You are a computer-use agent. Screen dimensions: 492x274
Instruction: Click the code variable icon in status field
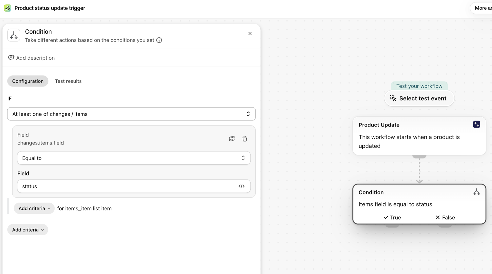(x=241, y=186)
